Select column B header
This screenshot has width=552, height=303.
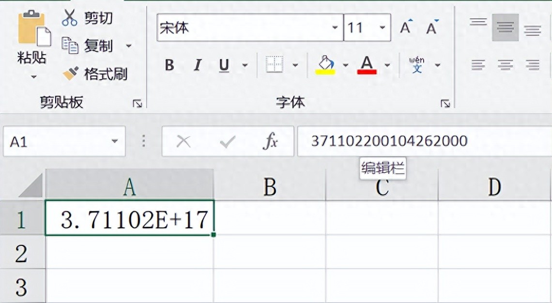(x=270, y=187)
